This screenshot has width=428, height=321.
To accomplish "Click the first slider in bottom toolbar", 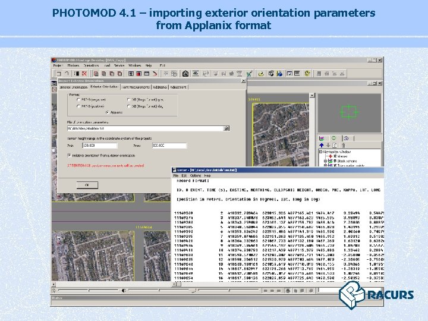I will (x=88, y=291).
